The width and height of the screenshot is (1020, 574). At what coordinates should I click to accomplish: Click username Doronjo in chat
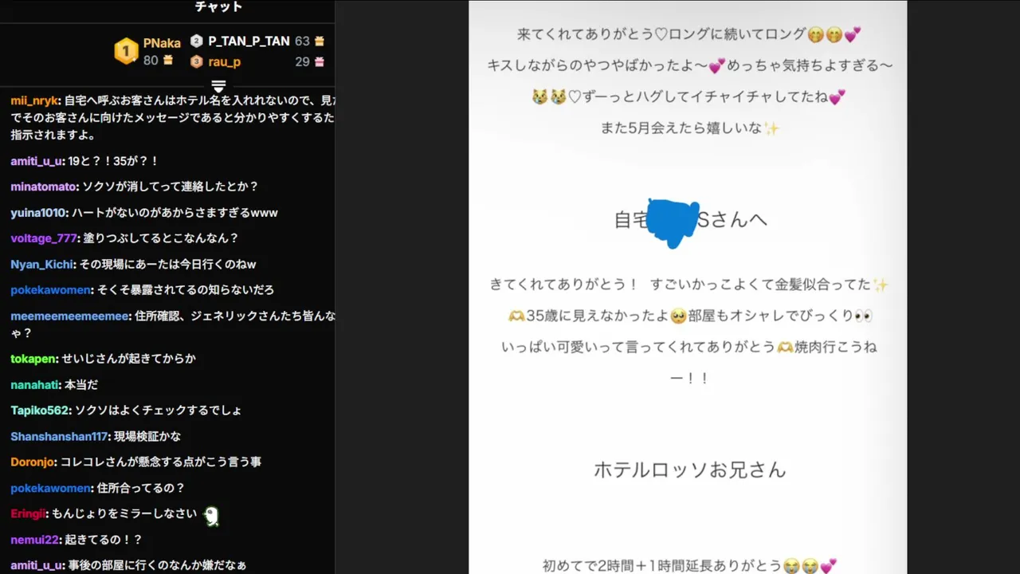pyautogui.click(x=33, y=462)
